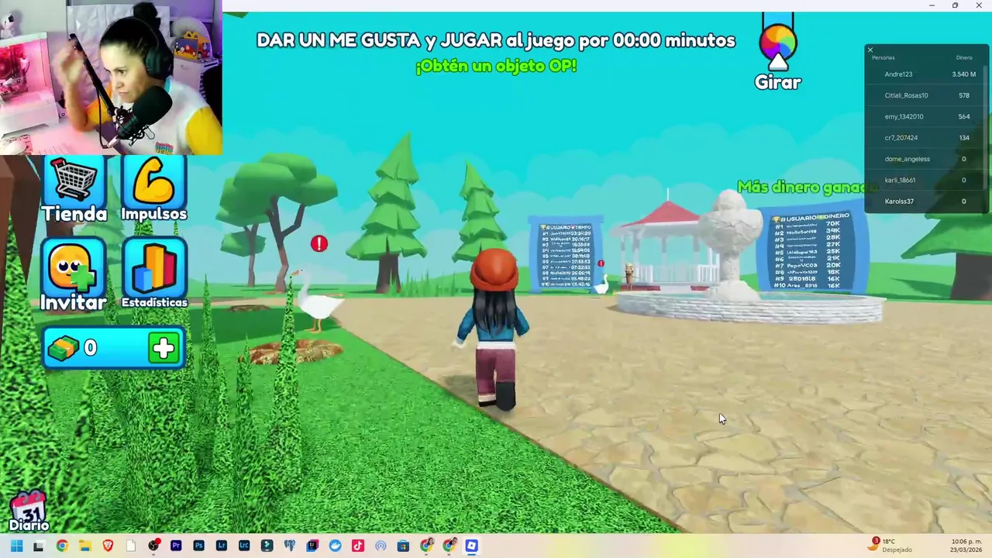This screenshot has width=992, height=558.
Task: Click the 3.540 M money value
Action: (963, 74)
